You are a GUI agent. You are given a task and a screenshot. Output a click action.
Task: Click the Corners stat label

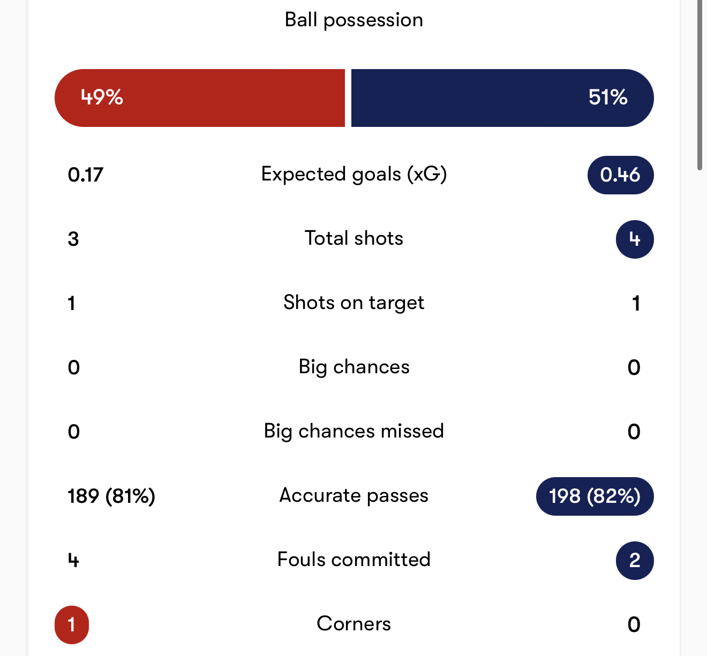353,624
